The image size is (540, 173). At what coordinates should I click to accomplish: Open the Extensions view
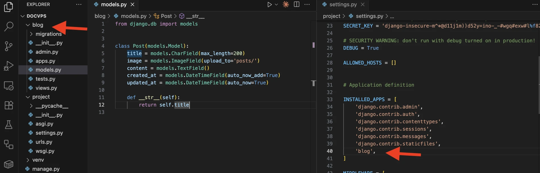point(9,105)
